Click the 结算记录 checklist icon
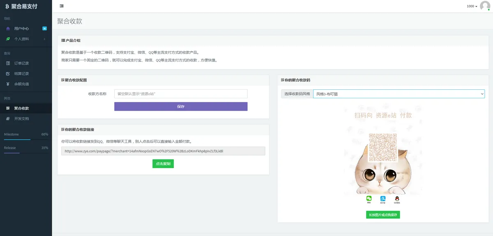 (x=7, y=73)
